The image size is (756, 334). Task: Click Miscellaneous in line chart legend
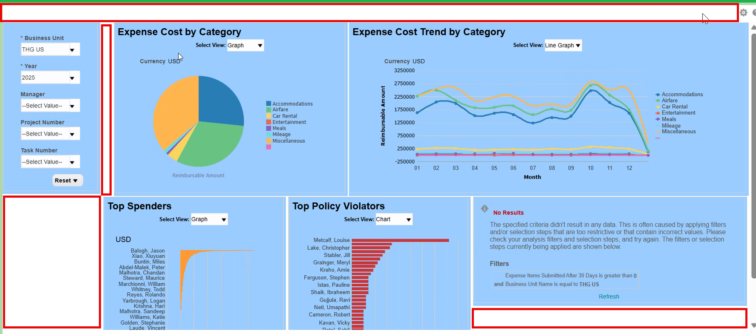click(x=678, y=132)
